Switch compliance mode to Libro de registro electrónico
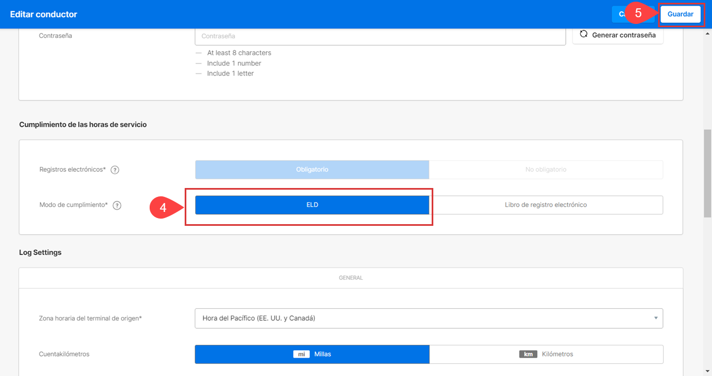712x376 pixels. click(546, 205)
